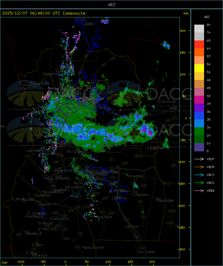
Task: Click the VBBB legend label
Action: point(210,191)
